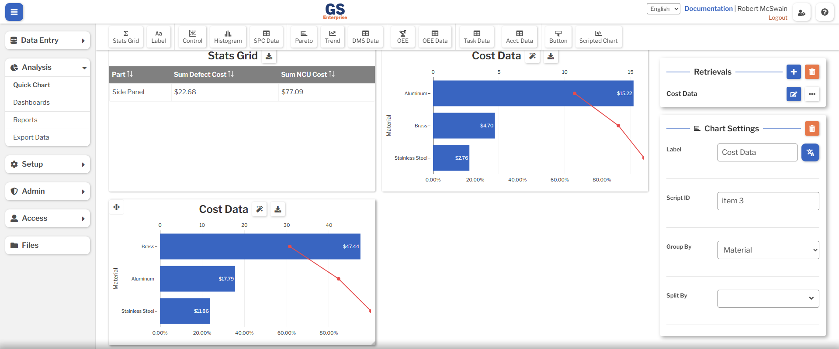This screenshot has width=839, height=349.
Task: Click the Script ID input field
Action: click(768, 201)
